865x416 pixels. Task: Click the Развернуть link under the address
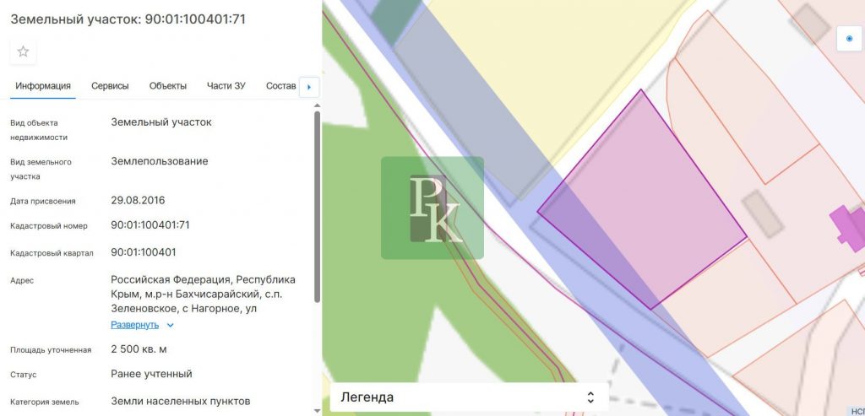coord(134,325)
